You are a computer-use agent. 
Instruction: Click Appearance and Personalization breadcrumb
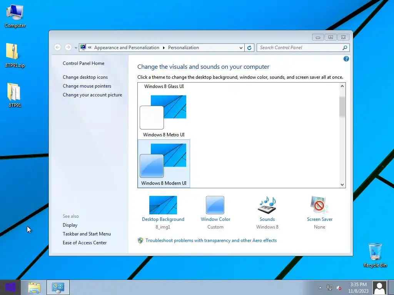pos(127,48)
